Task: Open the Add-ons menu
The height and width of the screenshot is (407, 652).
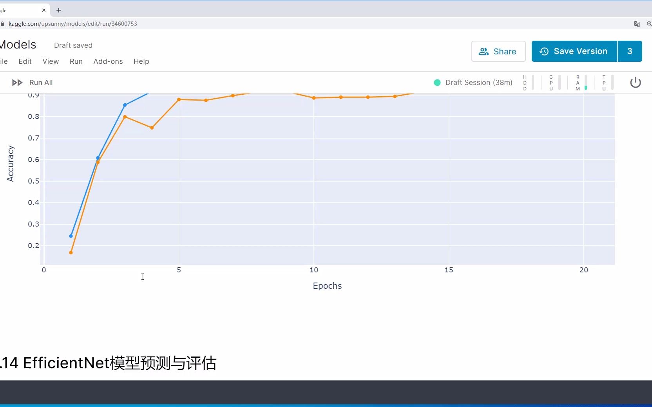Action: click(108, 61)
